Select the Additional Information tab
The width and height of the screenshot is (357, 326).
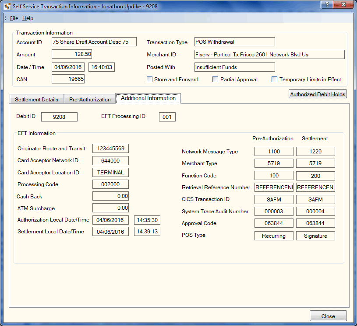148,98
